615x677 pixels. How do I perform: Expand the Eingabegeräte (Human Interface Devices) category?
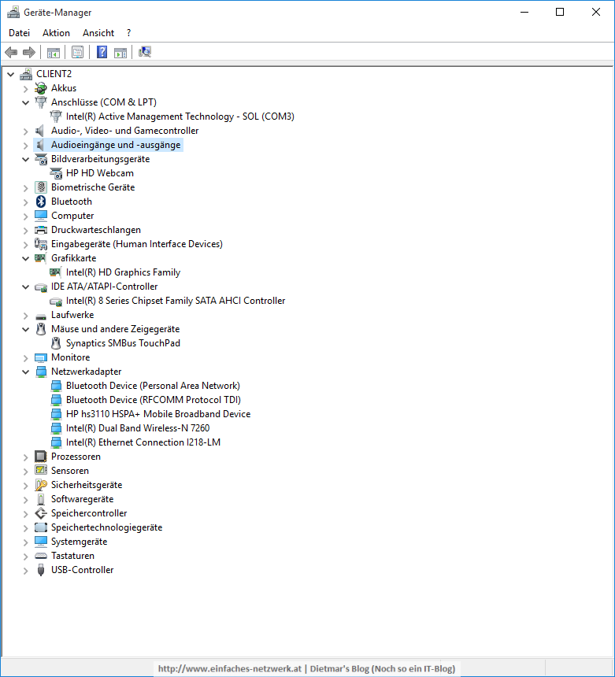(x=25, y=244)
